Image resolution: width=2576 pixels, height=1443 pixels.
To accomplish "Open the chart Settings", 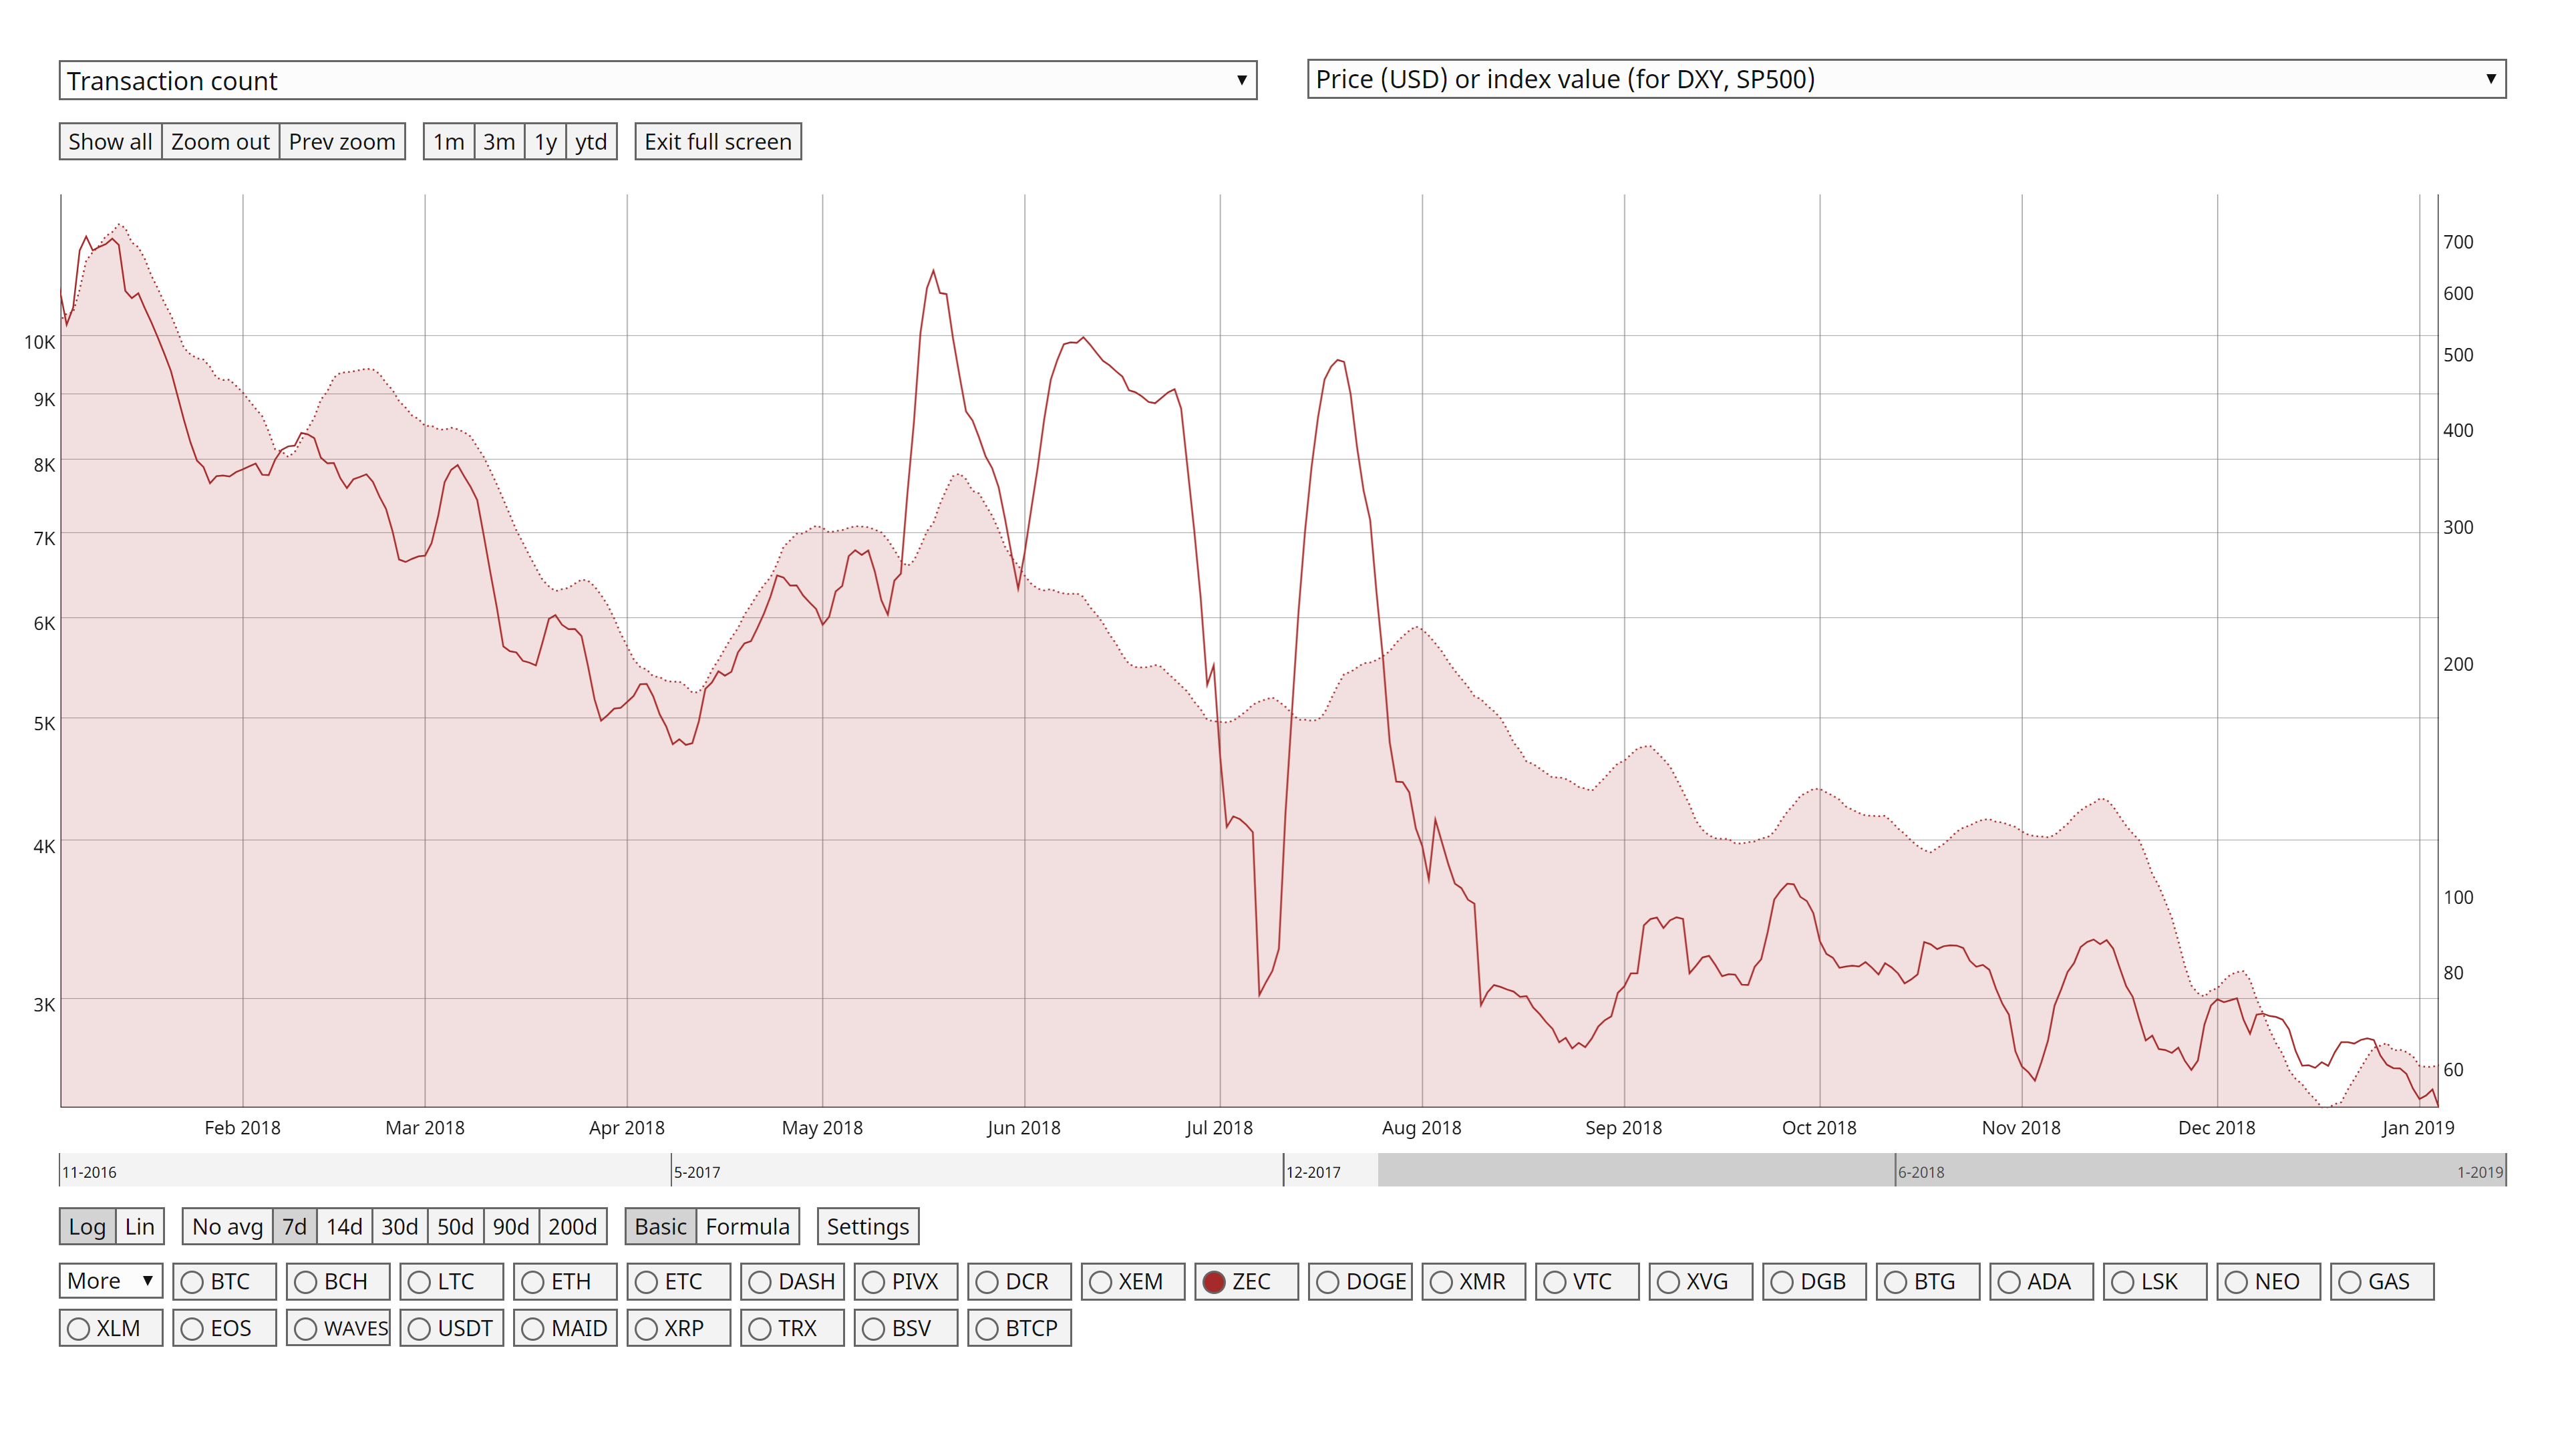I will click(x=867, y=1226).
